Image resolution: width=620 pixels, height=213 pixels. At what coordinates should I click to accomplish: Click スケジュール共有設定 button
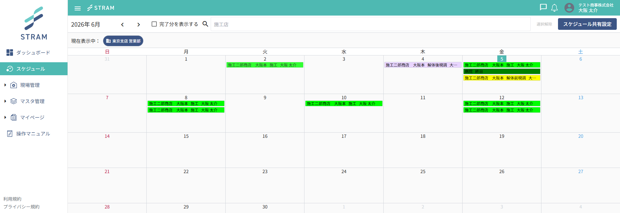click(587, 24)
